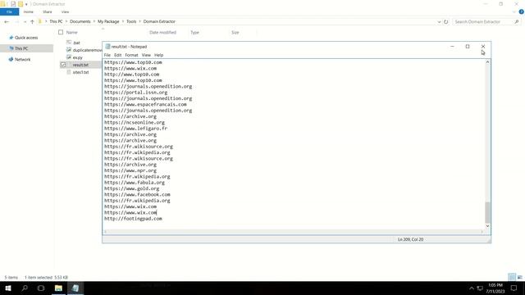
Task: Maximize the Notepad window
Action: [468, 47]
